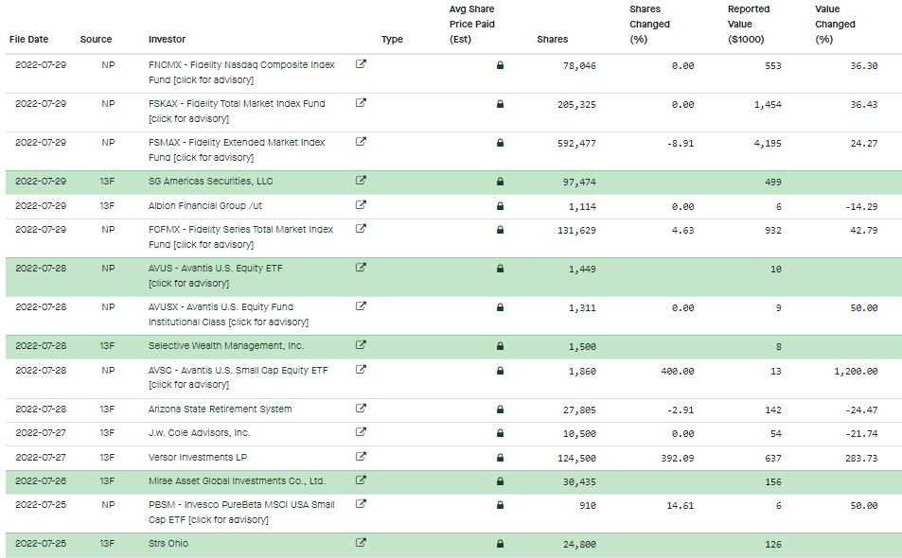Select shares changed value 392.09
The image size is (902, 558).
click(x=677, y=458)
